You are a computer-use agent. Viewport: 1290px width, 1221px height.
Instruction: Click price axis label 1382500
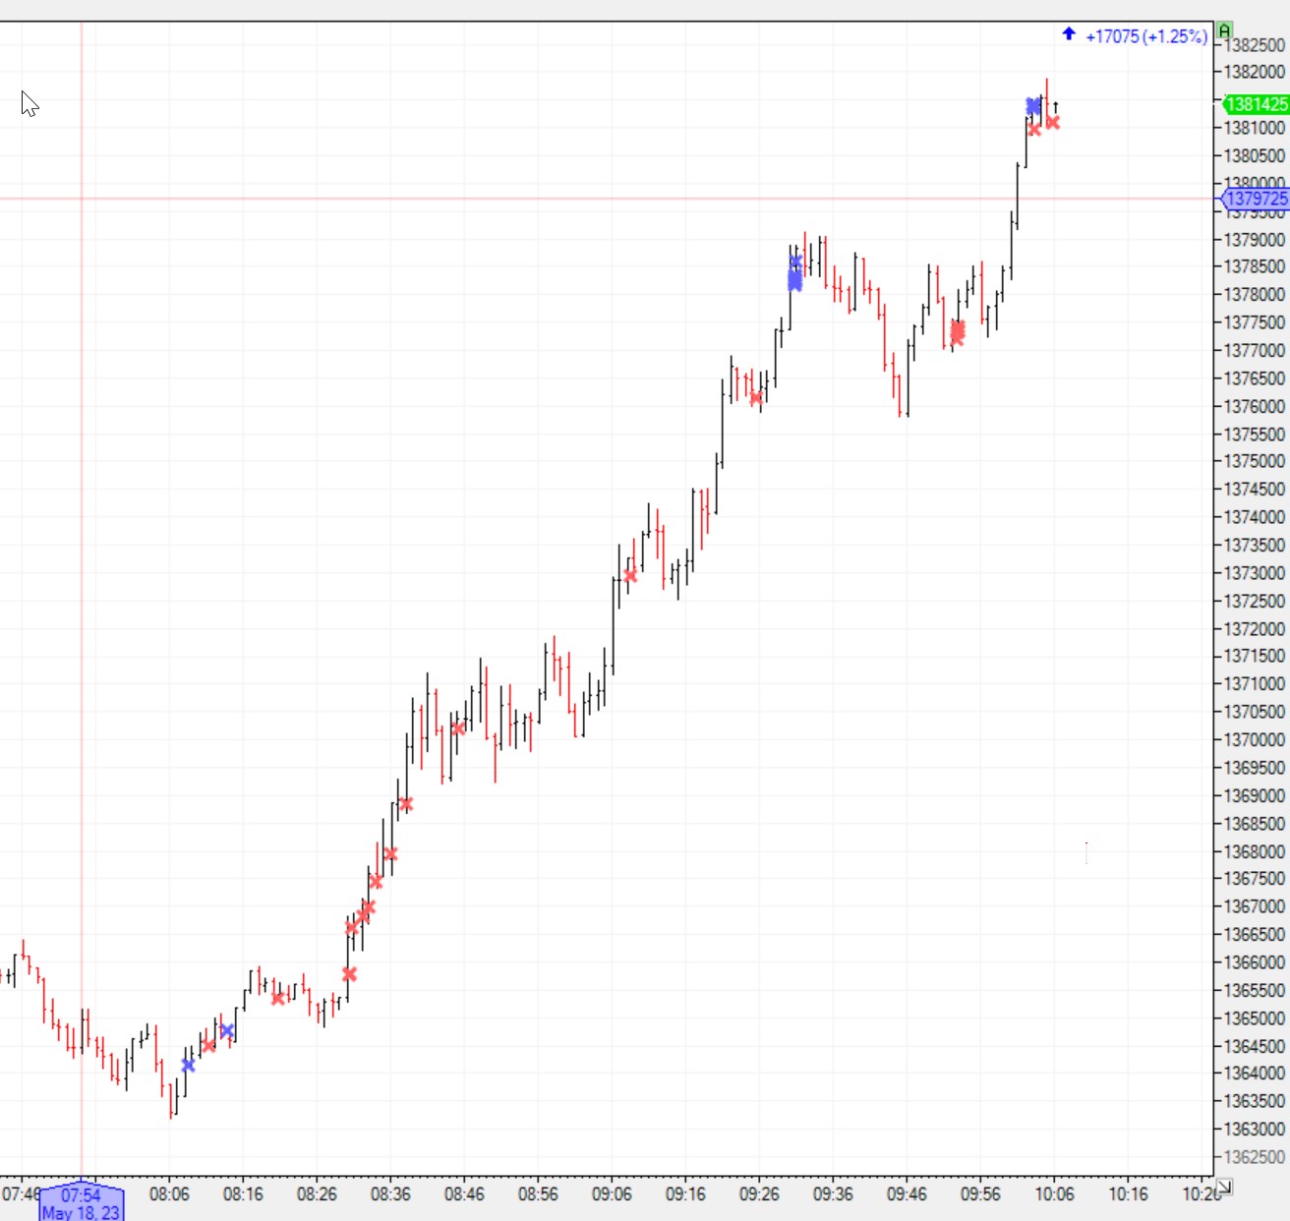[1255, 45]
